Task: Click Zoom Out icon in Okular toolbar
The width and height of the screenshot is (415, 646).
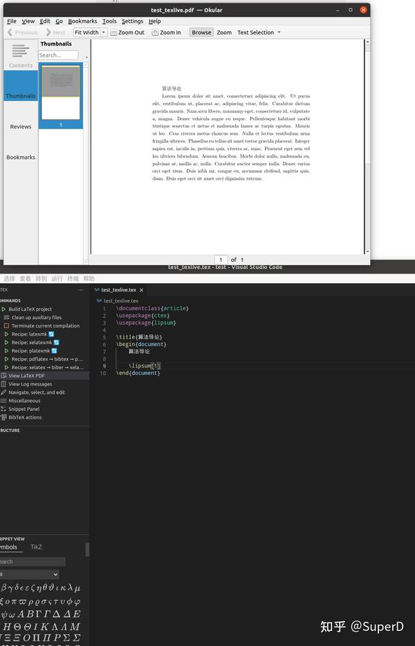Action: [113, 32]
